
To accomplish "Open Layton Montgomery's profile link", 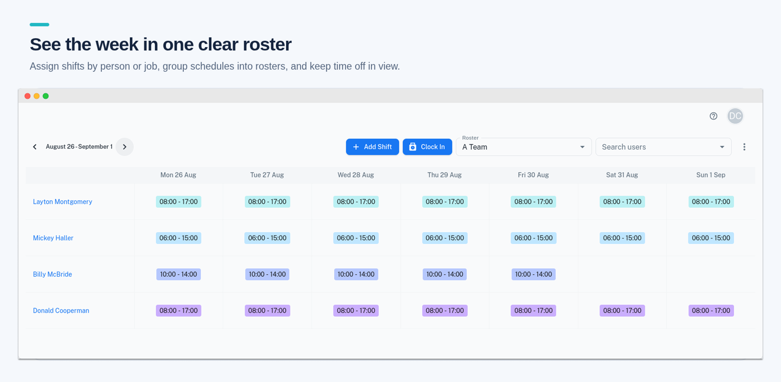I will (x=62, y=202).
